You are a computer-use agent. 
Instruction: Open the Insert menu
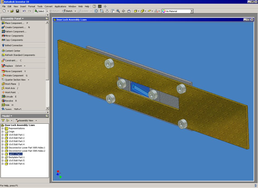(x=23, y=6)
